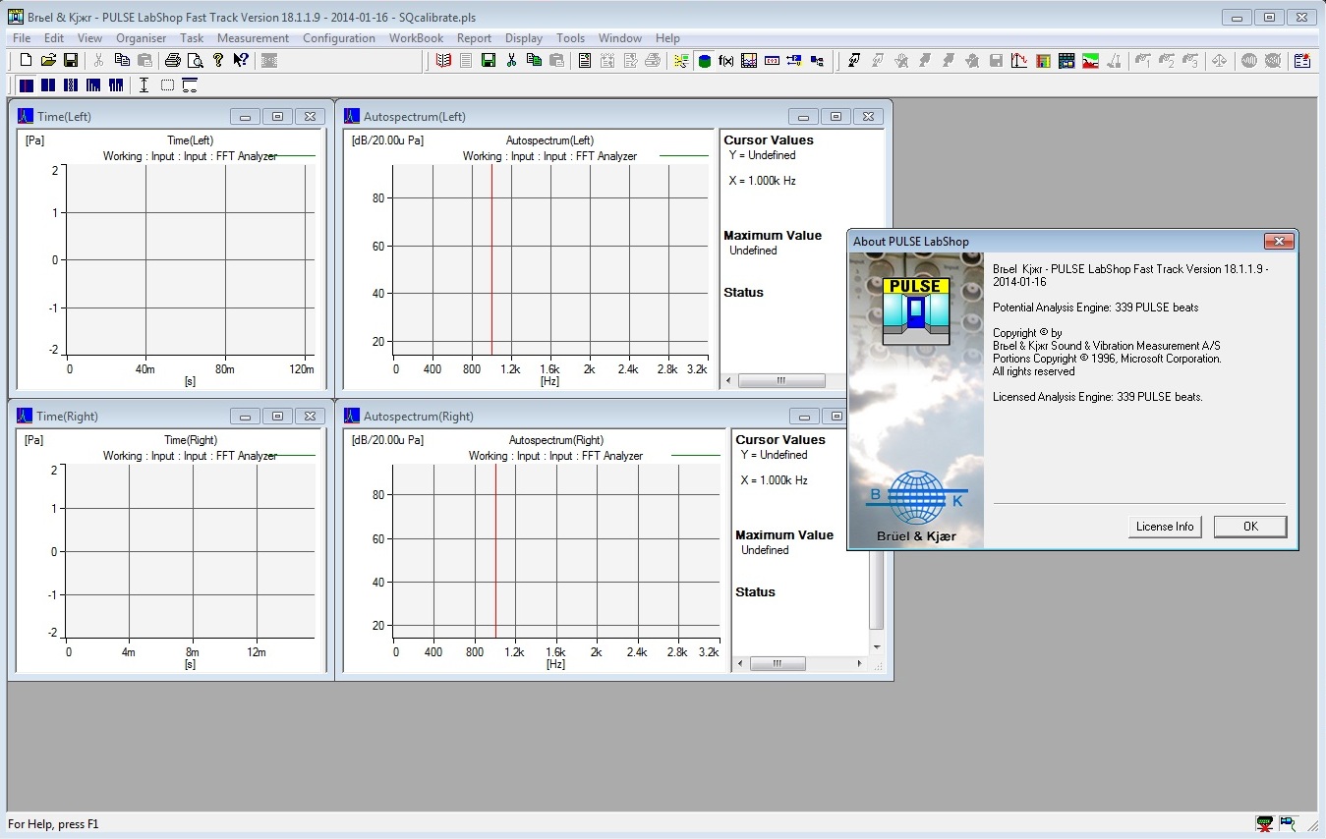Open the Tools menu
This screenshot has width=1326, height=839.
click(570, 38)
